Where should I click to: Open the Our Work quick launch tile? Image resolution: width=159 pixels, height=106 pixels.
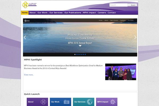point(60,102)
